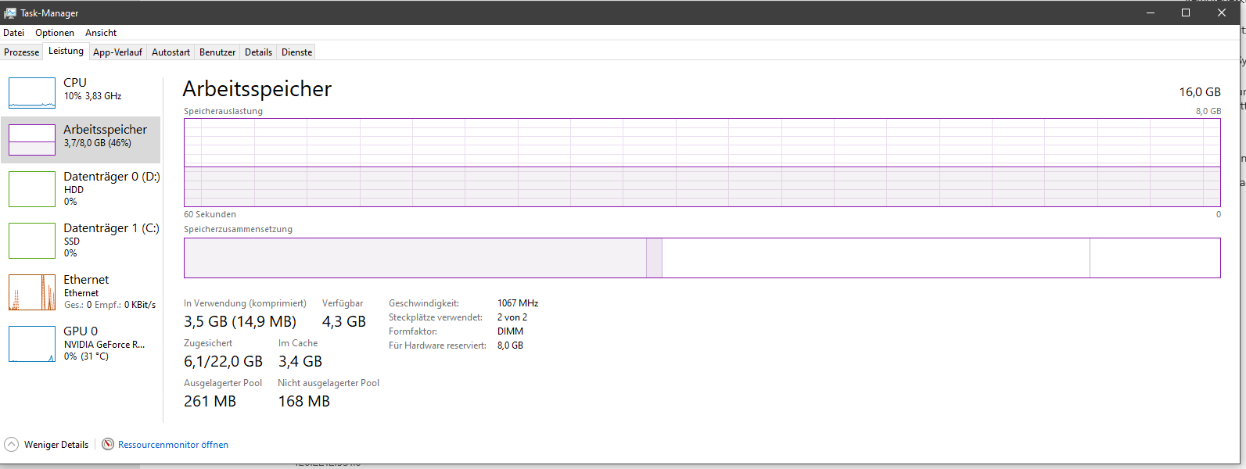The image size is (1246, 469).
Task: Click the GPU 0 mini graph thumbnail
Action: click(x=32, y=344)
